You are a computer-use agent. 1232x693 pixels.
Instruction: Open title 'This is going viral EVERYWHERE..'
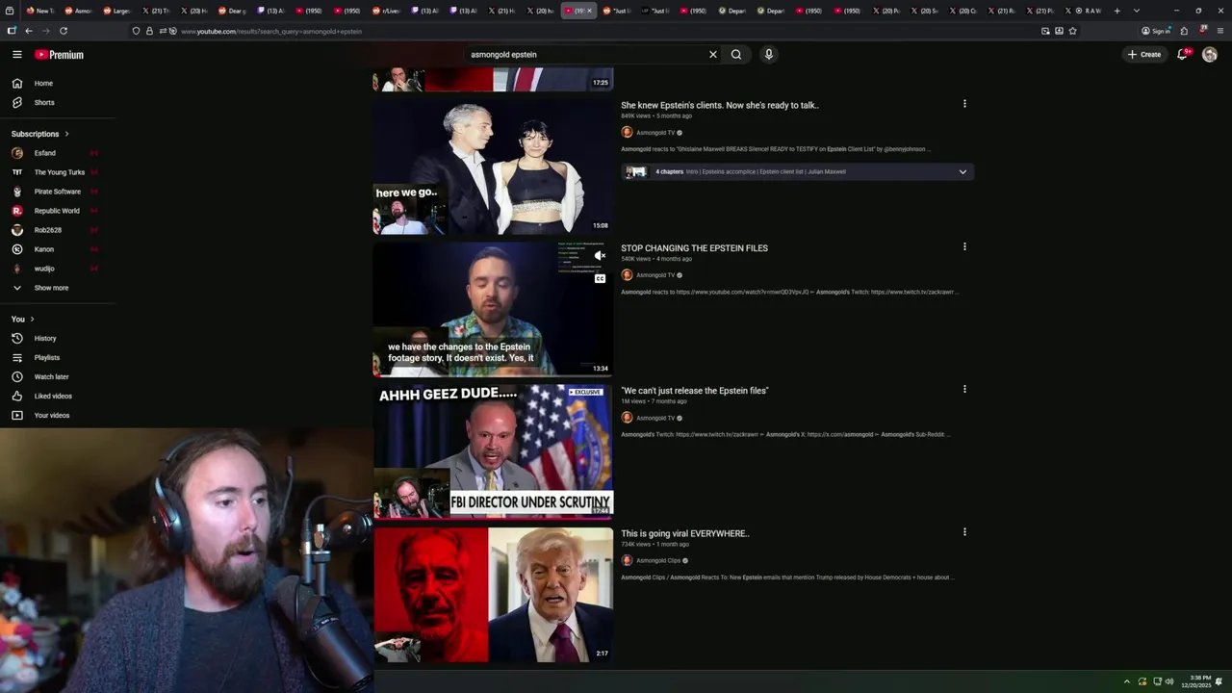pos(684,533)
